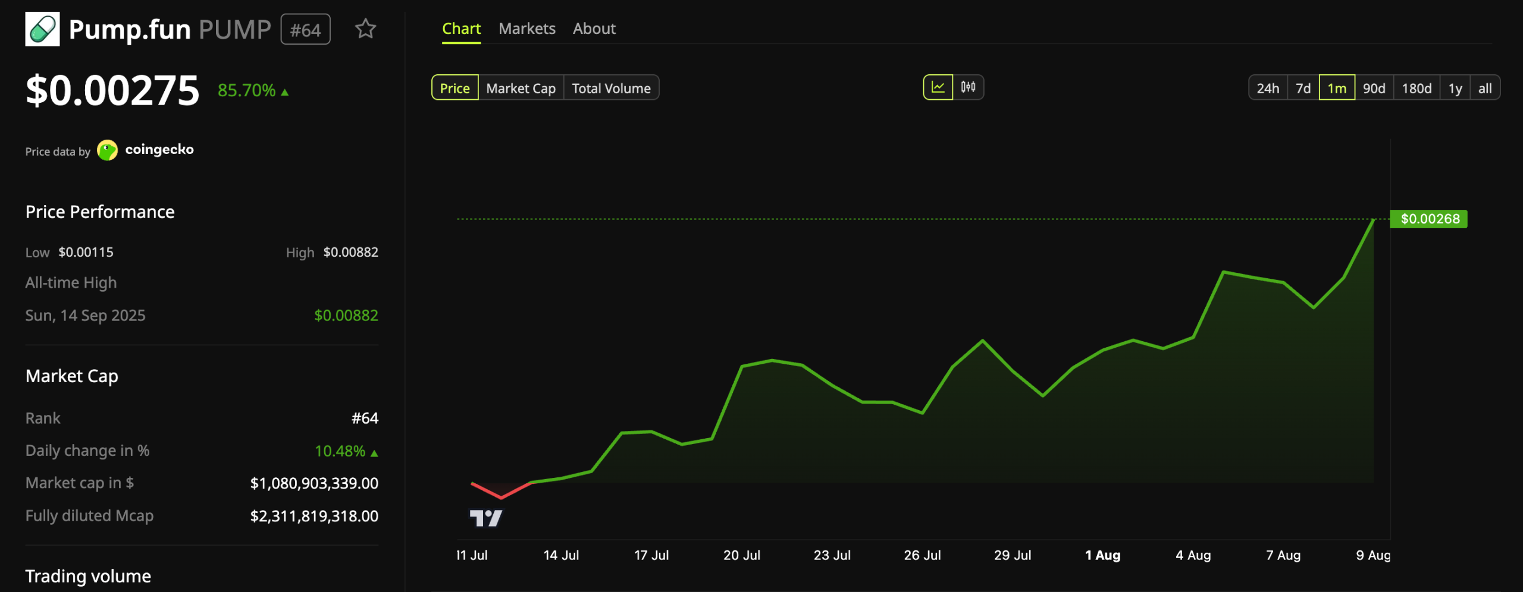Click the #64 rank badge
The width and height of the screenshot is (1523, 592).
coord(306,29)
